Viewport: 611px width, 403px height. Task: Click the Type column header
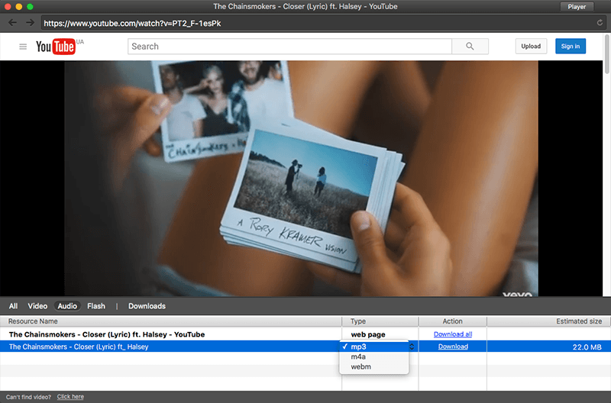[x=380, y=321]
